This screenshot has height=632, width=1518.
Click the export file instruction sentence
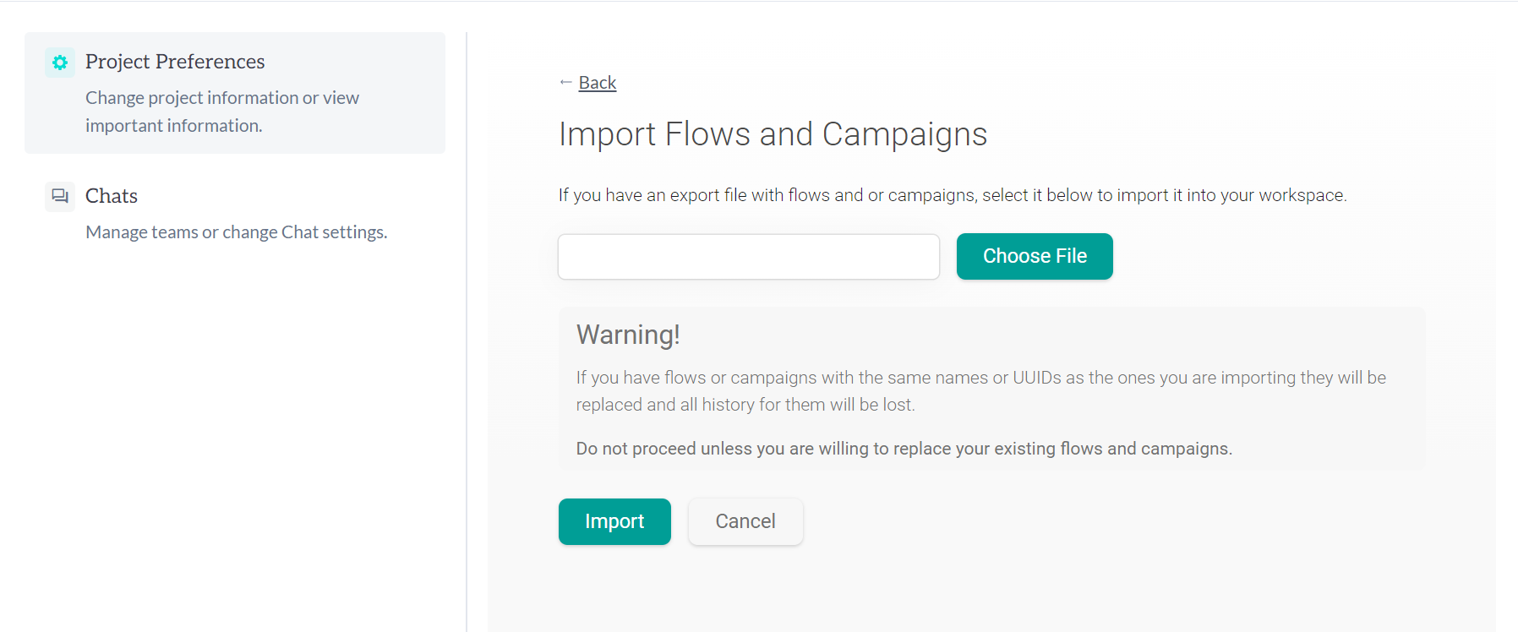click(952, 195)
